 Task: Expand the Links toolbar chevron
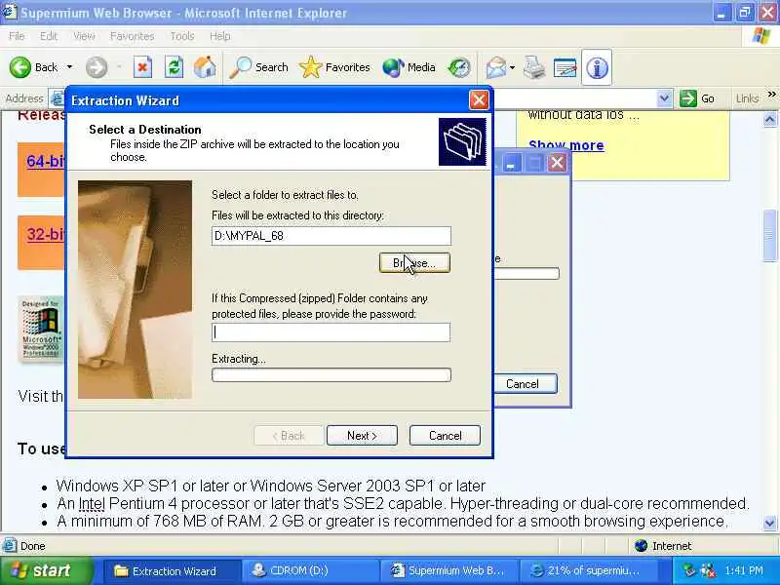(x=771, y=94)
